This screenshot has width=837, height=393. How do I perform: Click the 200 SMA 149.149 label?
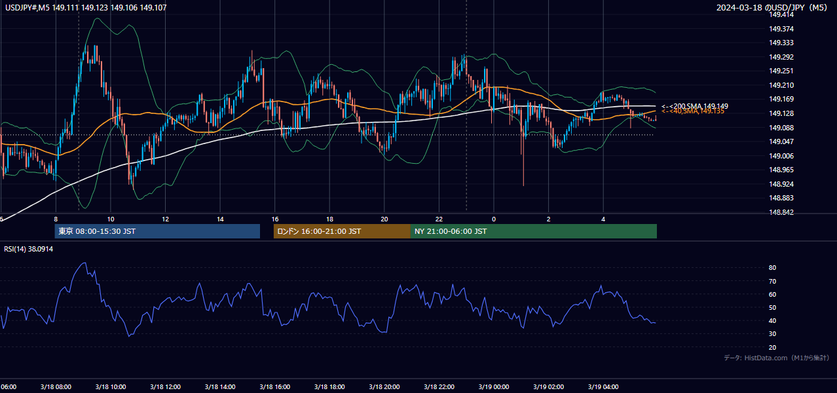694,106
